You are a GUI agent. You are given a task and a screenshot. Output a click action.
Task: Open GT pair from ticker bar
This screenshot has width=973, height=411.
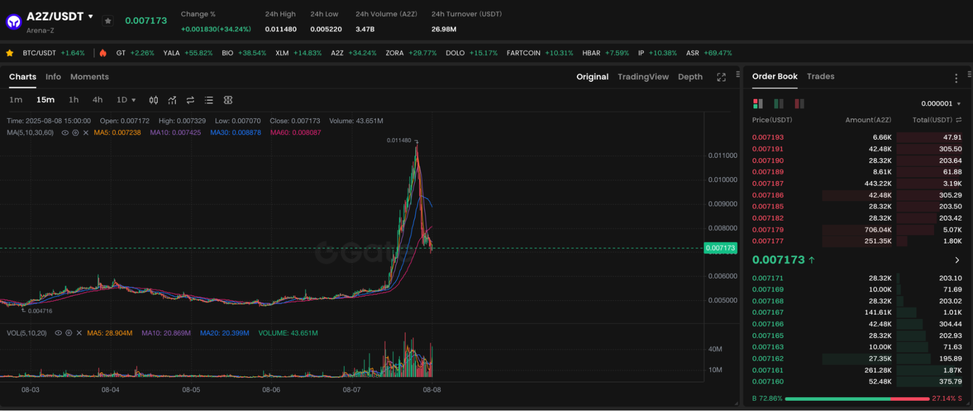135,53
